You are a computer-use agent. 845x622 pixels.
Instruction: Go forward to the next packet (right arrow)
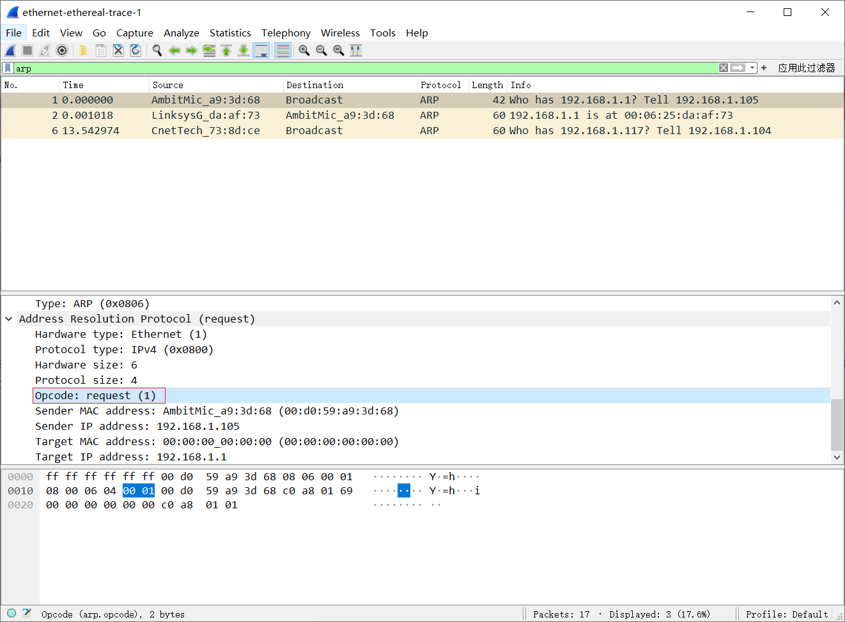[x=191, y=50]
